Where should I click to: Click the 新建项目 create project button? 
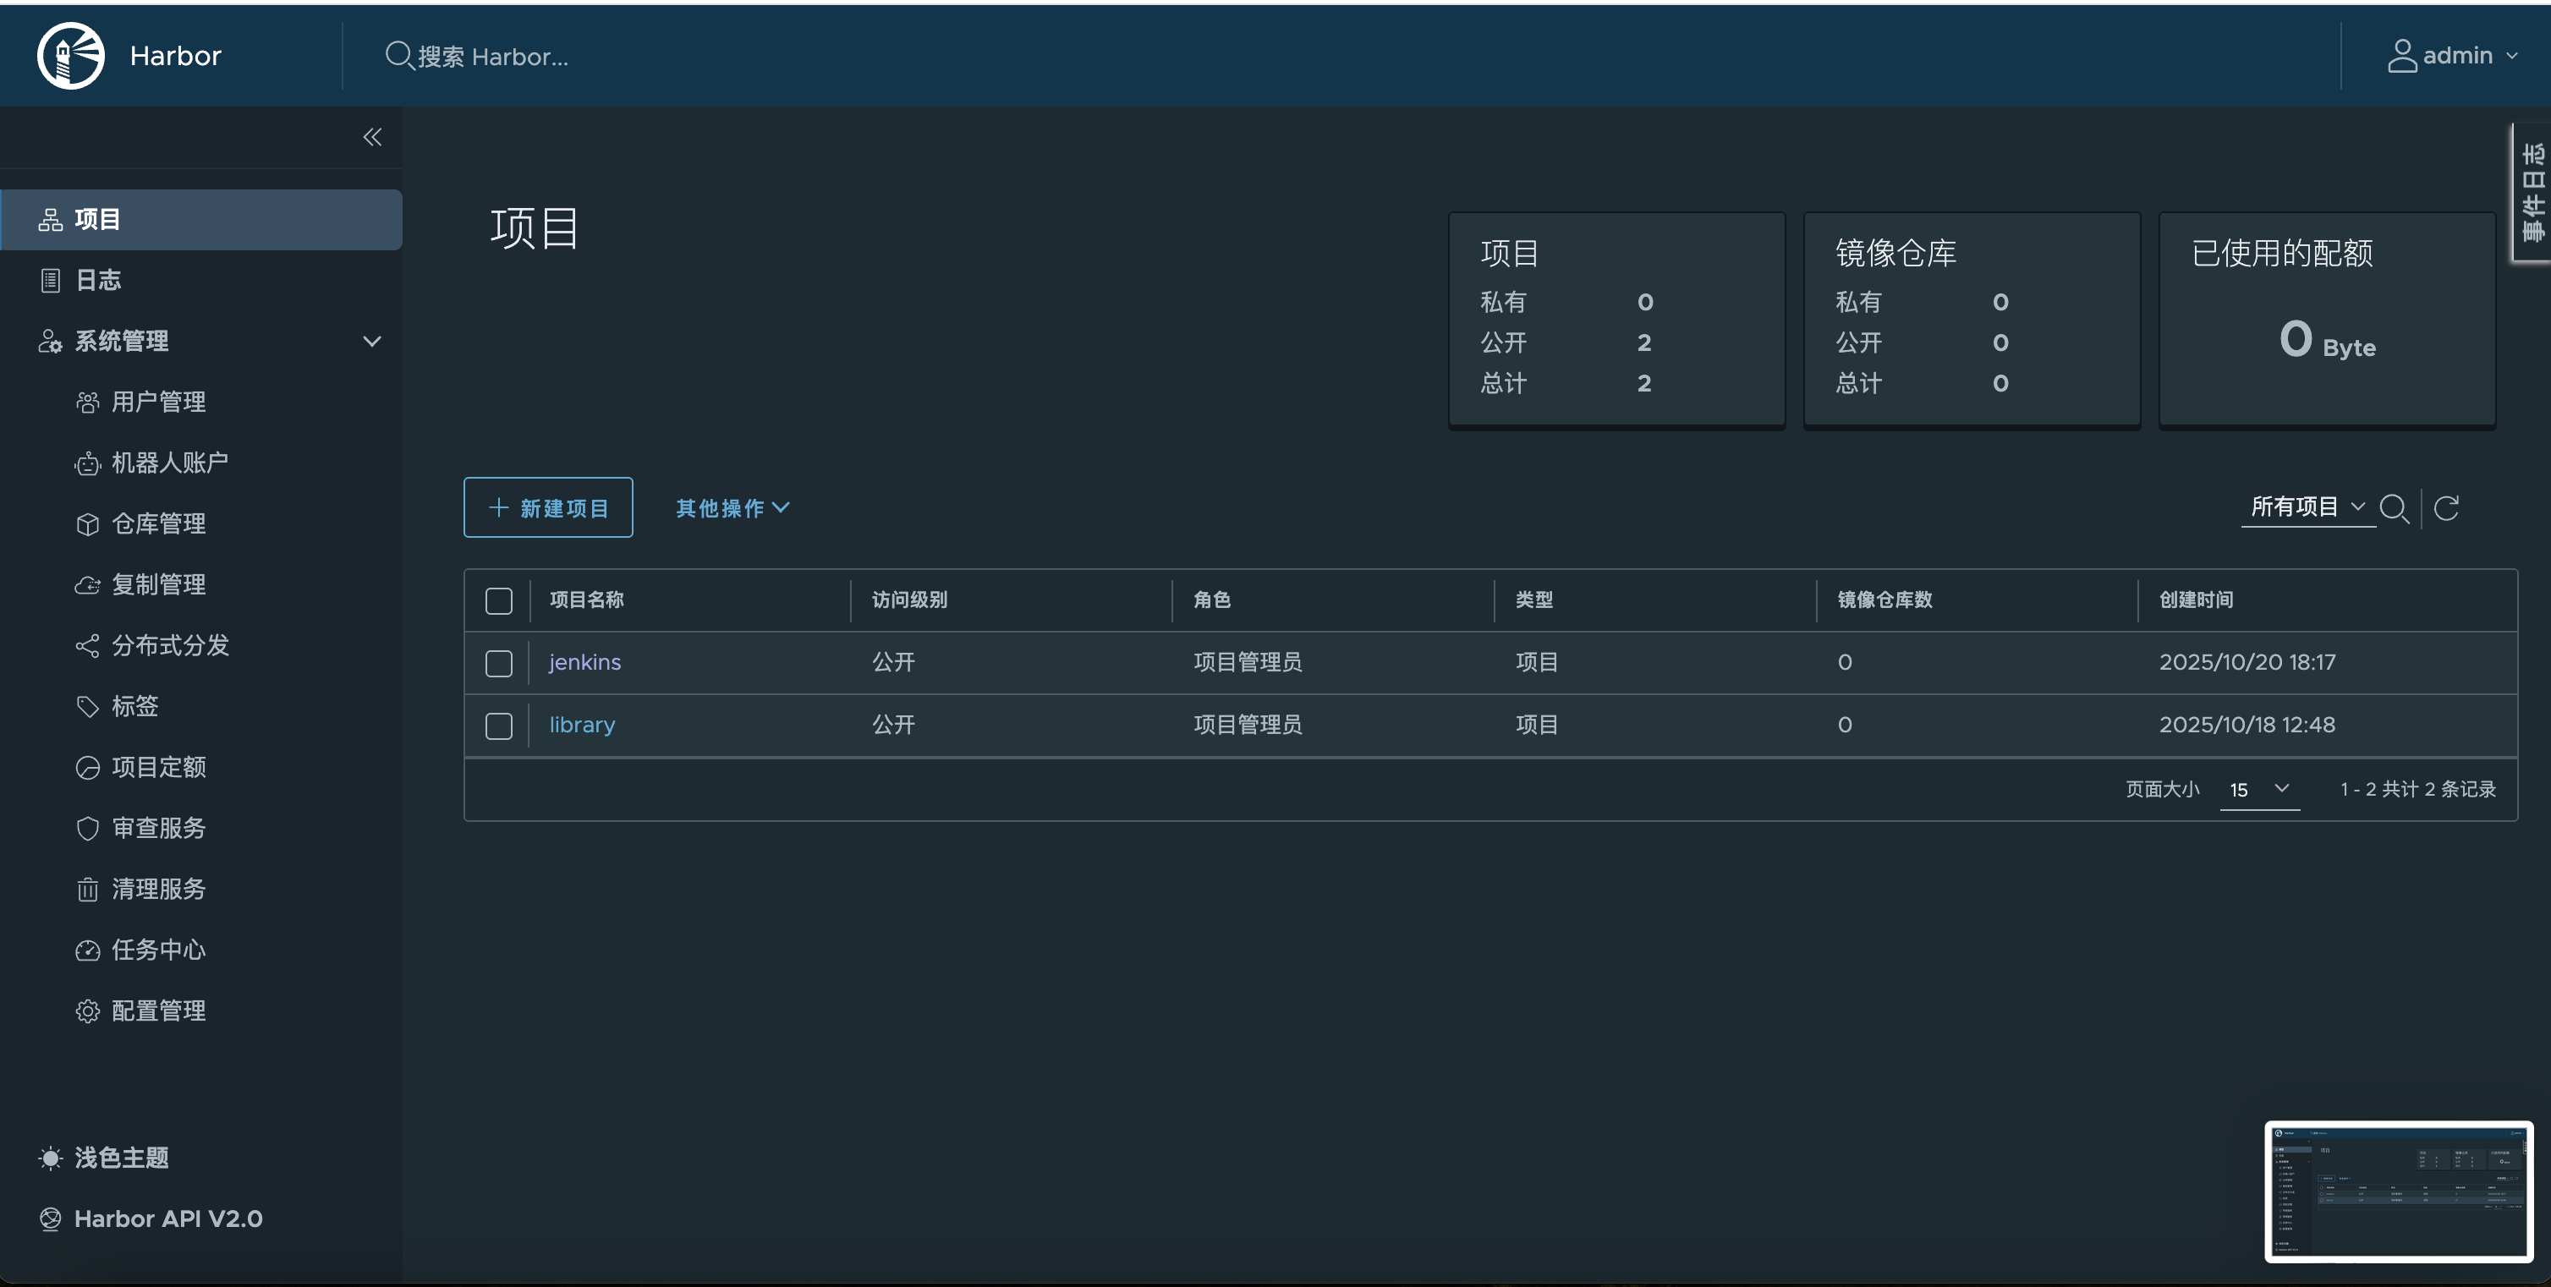click(547, 507)
